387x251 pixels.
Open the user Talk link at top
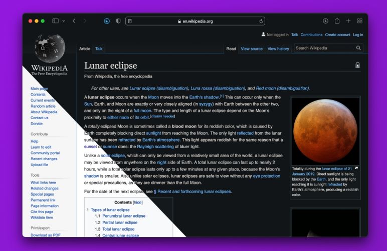click(x=294, y=34)
